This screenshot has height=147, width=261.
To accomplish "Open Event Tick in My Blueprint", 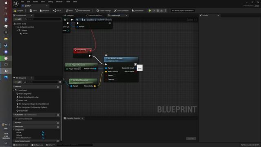I will coord(23,100).
